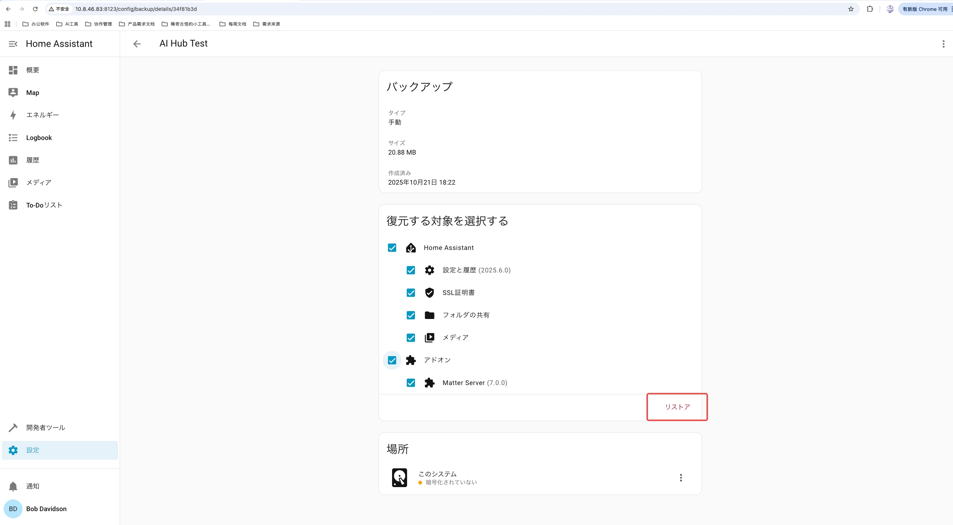Viewport: 953px width, 525px height.
Task: Open the 协作管理 bookmark folder
Action: [99, 24]
